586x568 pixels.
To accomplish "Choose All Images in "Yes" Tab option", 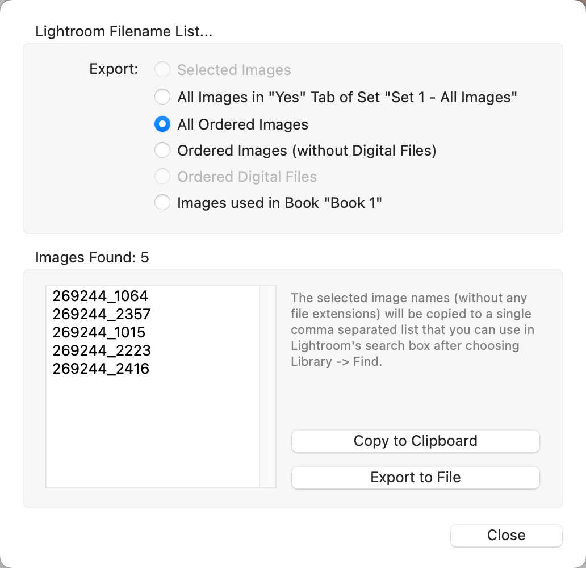I will click(x=163, y=97).
